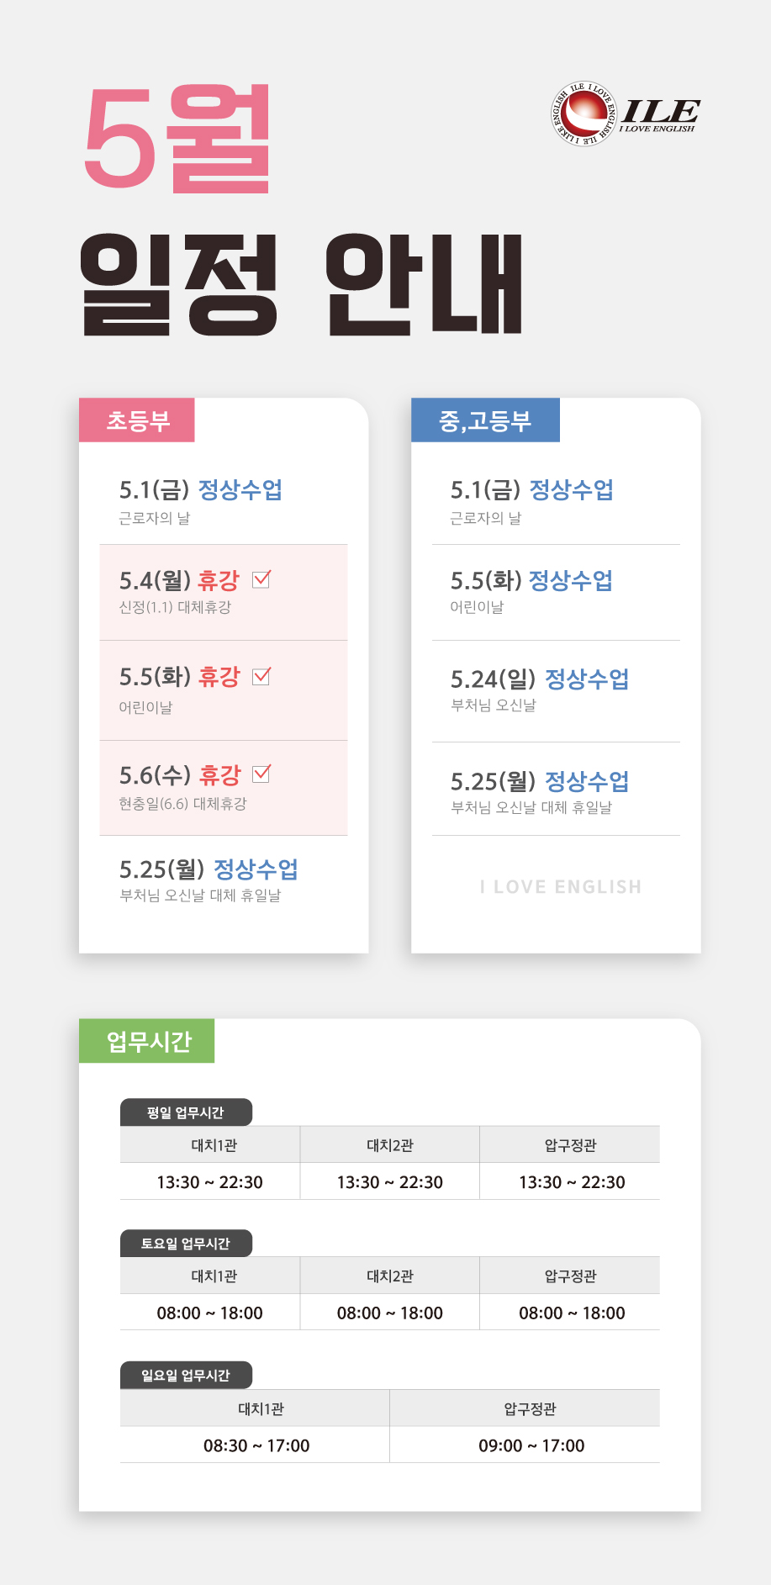The width and height of the screenshot is (771, 1585).
Task: Click the 토요일 업무시간 label
Action: 186,1244
